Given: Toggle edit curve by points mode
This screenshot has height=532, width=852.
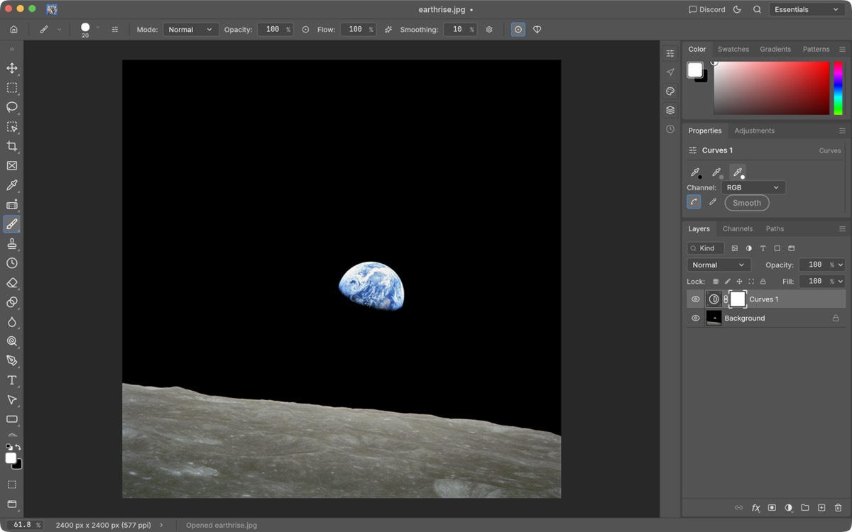Looking at the screenshot, I should (x=694, y=202).
